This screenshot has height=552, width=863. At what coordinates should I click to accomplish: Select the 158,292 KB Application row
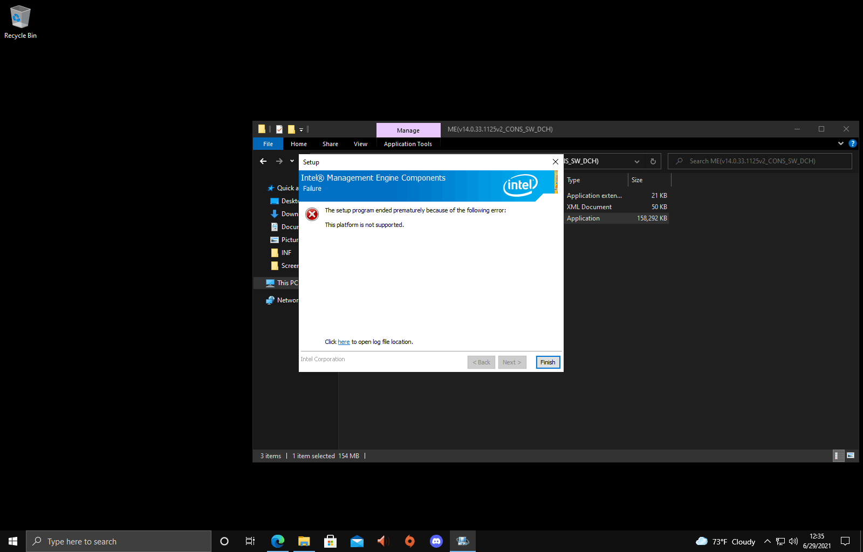[617, 218]
